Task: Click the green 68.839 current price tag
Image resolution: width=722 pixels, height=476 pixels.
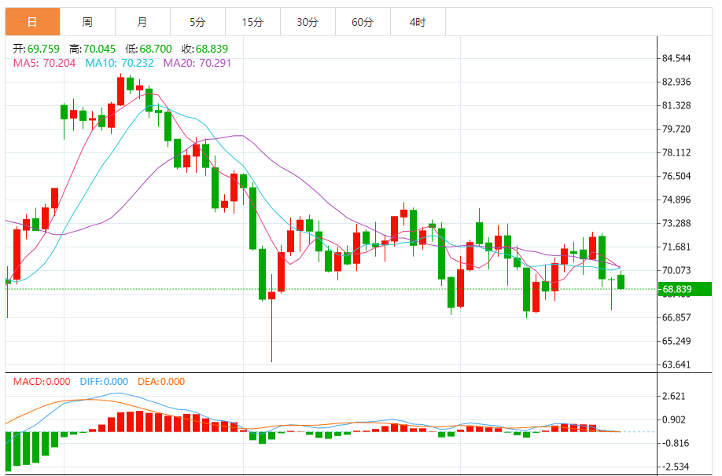Action: pos(685,289)
